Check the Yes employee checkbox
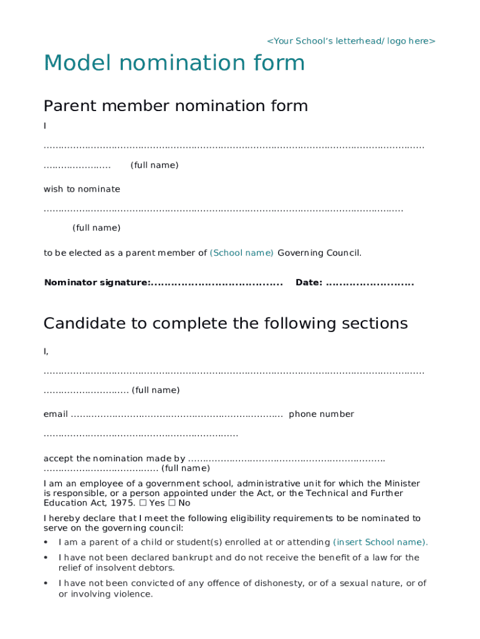Screen dimensions: 480x639 (x=143, y=503)
